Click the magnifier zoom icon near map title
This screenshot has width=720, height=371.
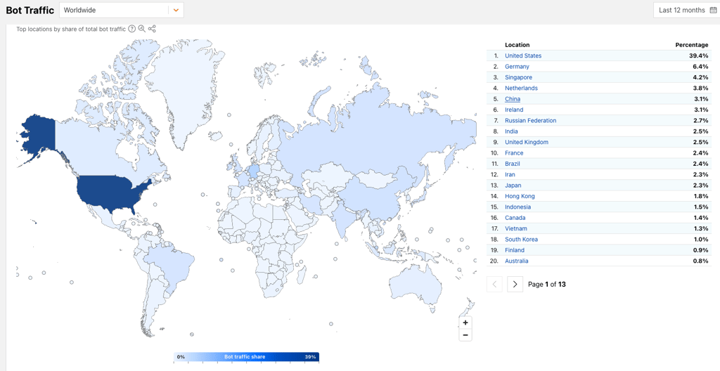[x=142, y=29]
